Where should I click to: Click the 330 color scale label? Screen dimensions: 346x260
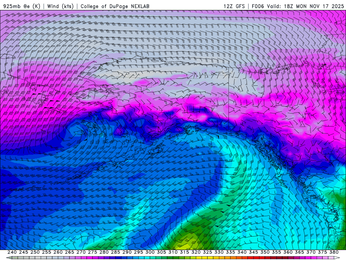(x=219, y=252)
